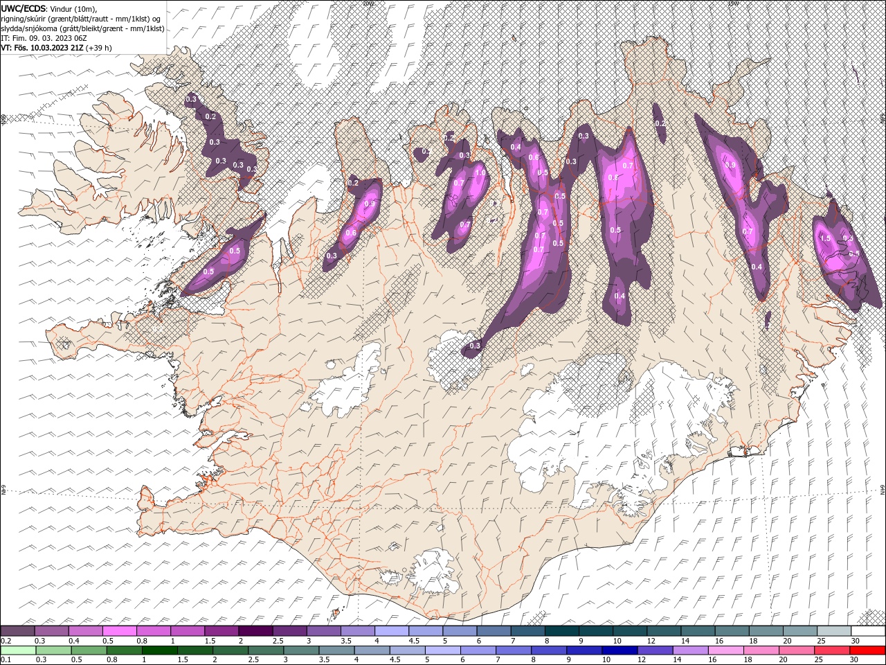This screenshot has height=665, width=886.
Task: Click the 0.1 label in the bottom legend row
Action: point(5,660)
